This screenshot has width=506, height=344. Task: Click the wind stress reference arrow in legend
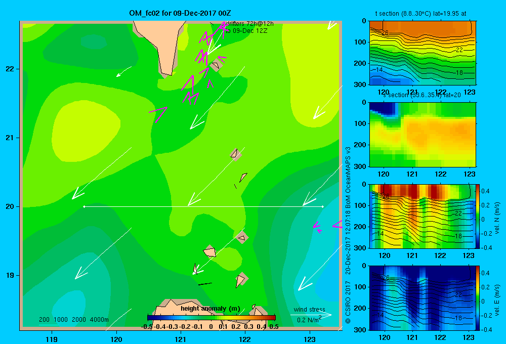(311, 315)
